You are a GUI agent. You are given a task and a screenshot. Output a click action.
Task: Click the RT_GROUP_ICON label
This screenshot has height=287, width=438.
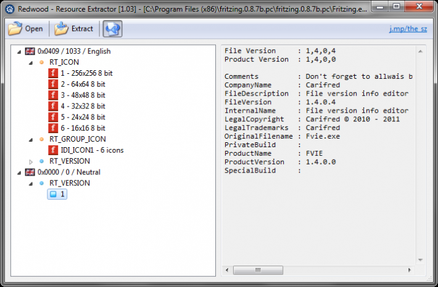(x=78, y=139)
